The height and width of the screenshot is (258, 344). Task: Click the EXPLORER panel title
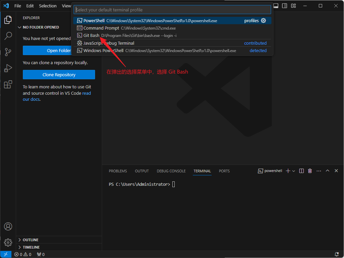31,18
